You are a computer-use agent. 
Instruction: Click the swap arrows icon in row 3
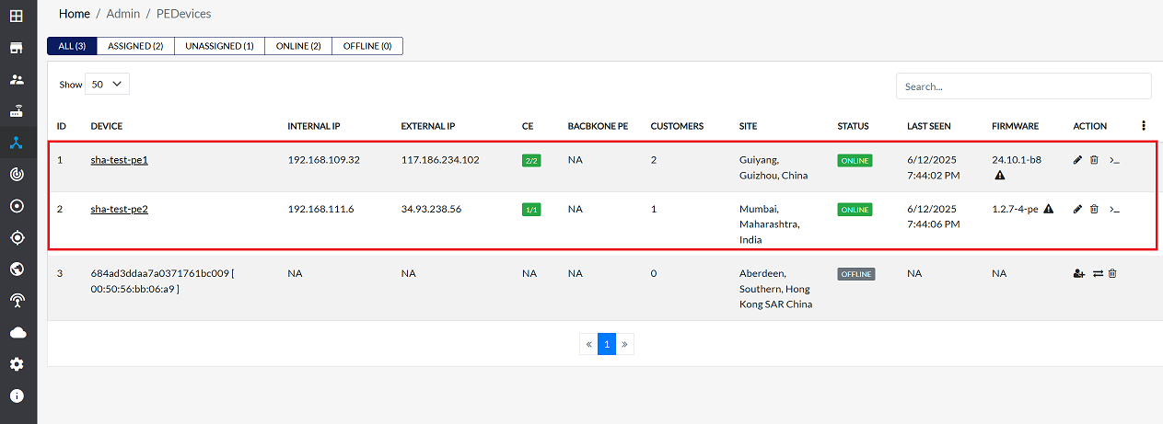(x=1098, y=274)
